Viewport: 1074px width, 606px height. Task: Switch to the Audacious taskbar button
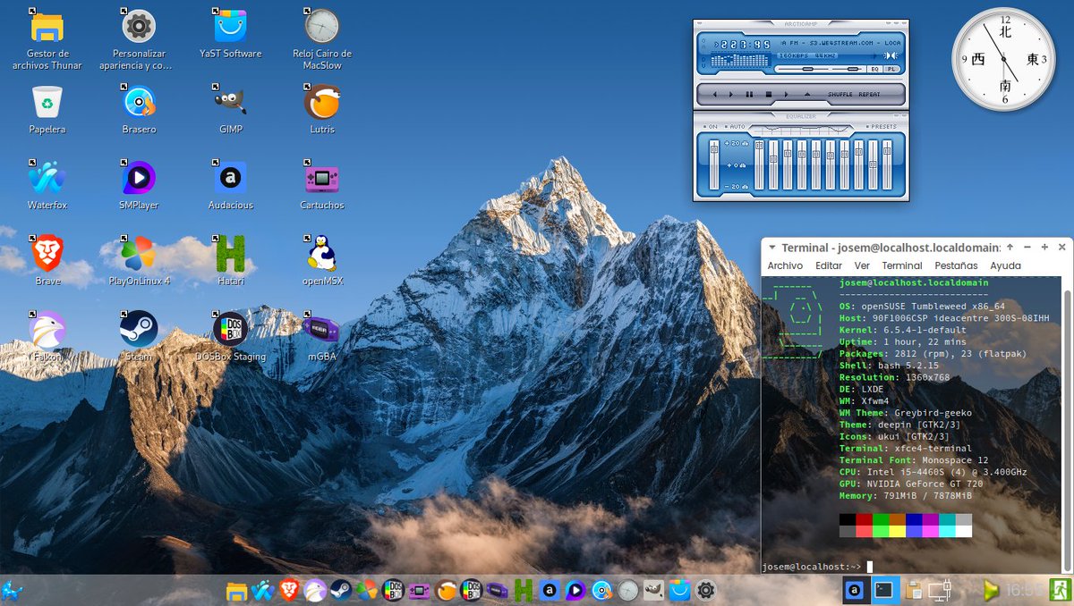pyautogui.click(x=856, y=590)
